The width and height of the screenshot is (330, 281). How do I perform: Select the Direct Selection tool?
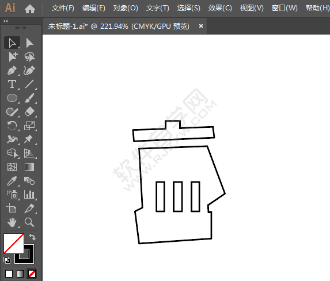click(x=29, y=43)
